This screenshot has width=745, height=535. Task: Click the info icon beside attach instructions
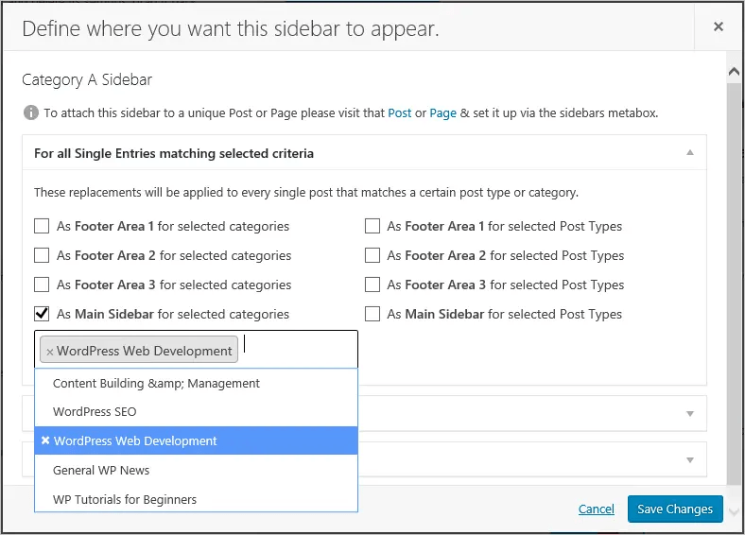click(31, 113)
